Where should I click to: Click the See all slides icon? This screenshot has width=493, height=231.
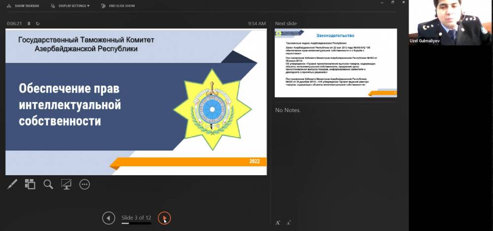click(30, 184)
